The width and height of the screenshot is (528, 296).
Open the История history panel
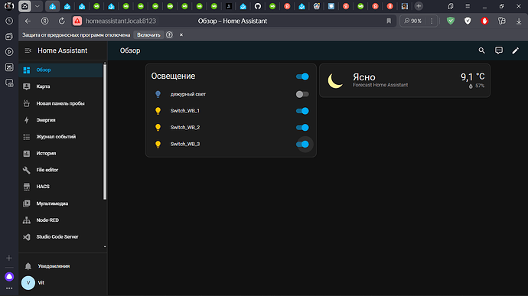click(x=61, y=153)
